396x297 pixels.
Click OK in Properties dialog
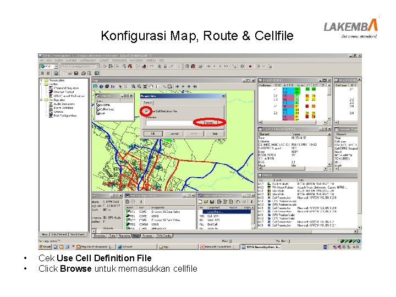(x=153, y=134)
